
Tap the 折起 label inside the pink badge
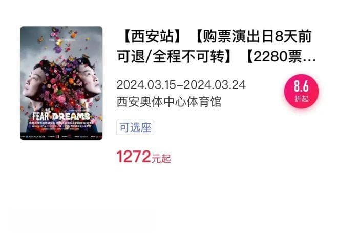(x=302, y=99)
